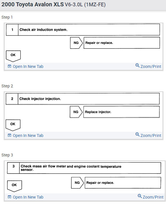Screen dimensions: 166x214
Task: Click the Step 2 open-in-new-tab icon
Action: (9, 136)
